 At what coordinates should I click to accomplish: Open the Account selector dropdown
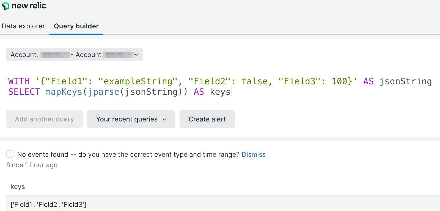click(75, 55)
